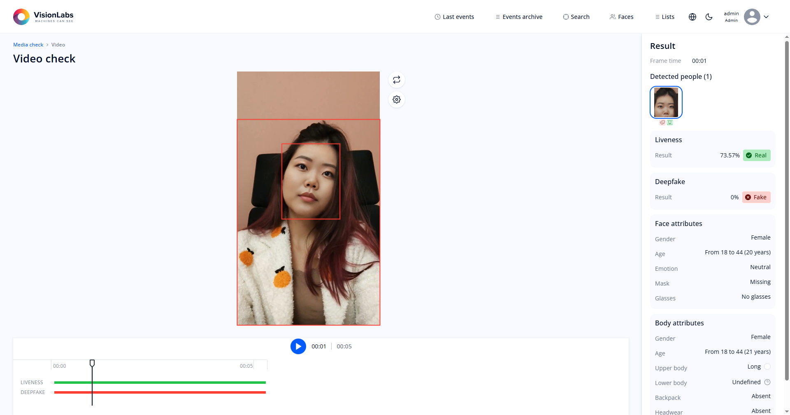Expand the admin account menu chevron

click(767, 16)
